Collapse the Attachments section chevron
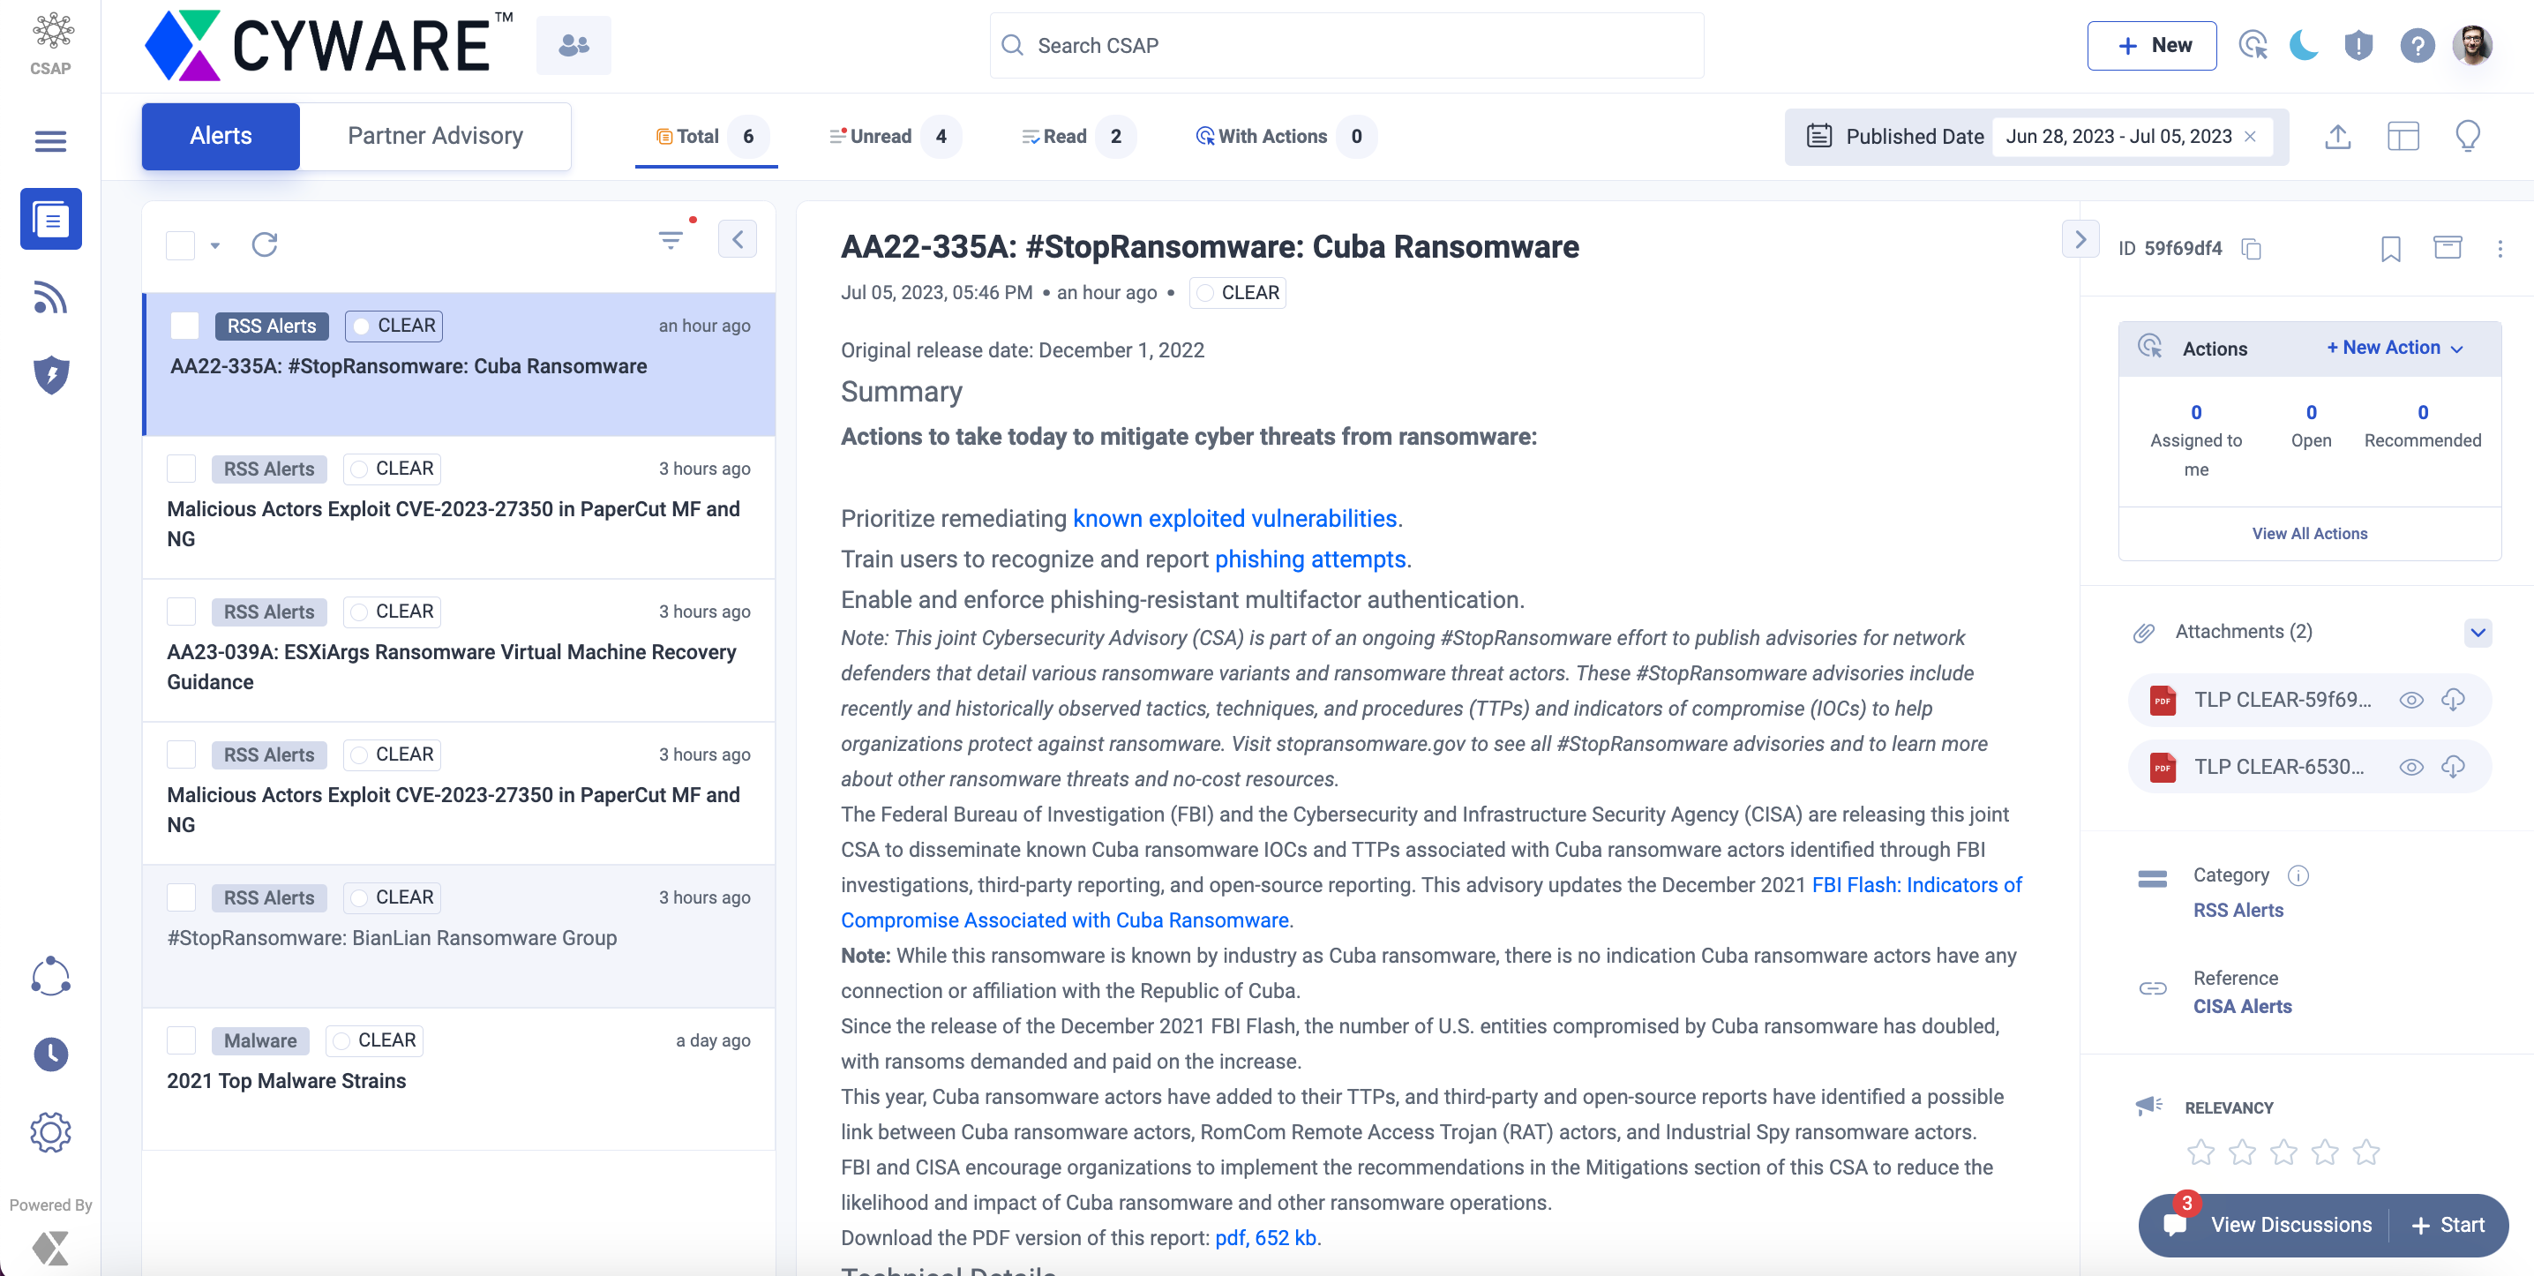 pos(2478,632)
